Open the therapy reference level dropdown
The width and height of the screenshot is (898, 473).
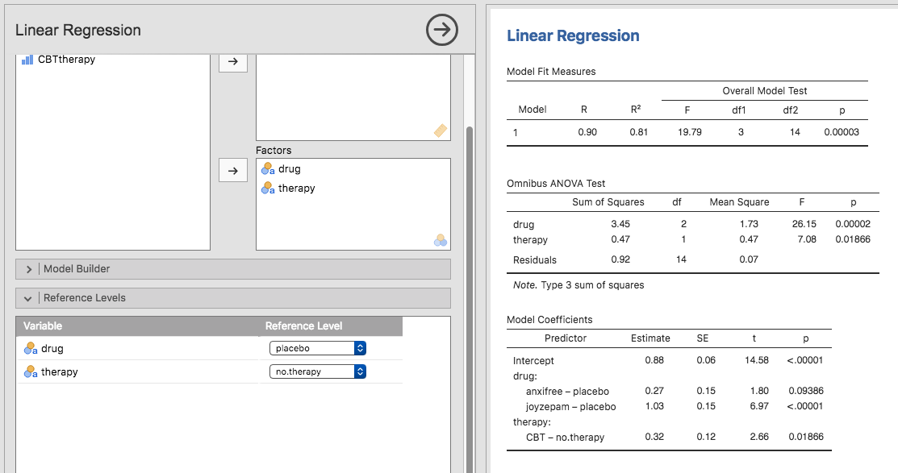(317, 371)
